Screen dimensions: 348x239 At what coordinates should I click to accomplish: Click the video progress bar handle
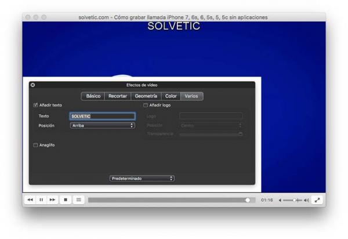click(x=248, y=200)
